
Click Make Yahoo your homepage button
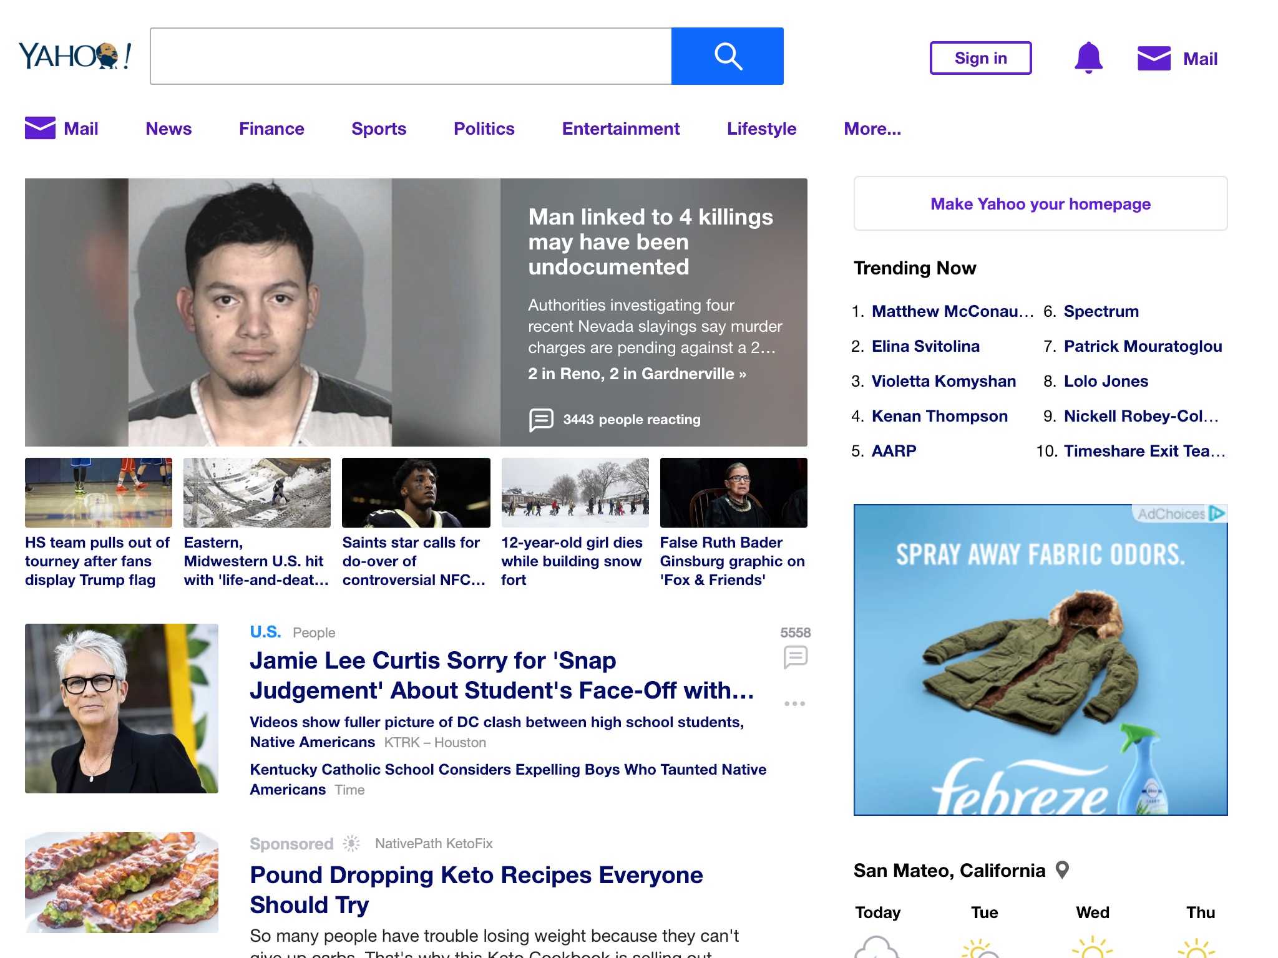tap(1040, 202)
